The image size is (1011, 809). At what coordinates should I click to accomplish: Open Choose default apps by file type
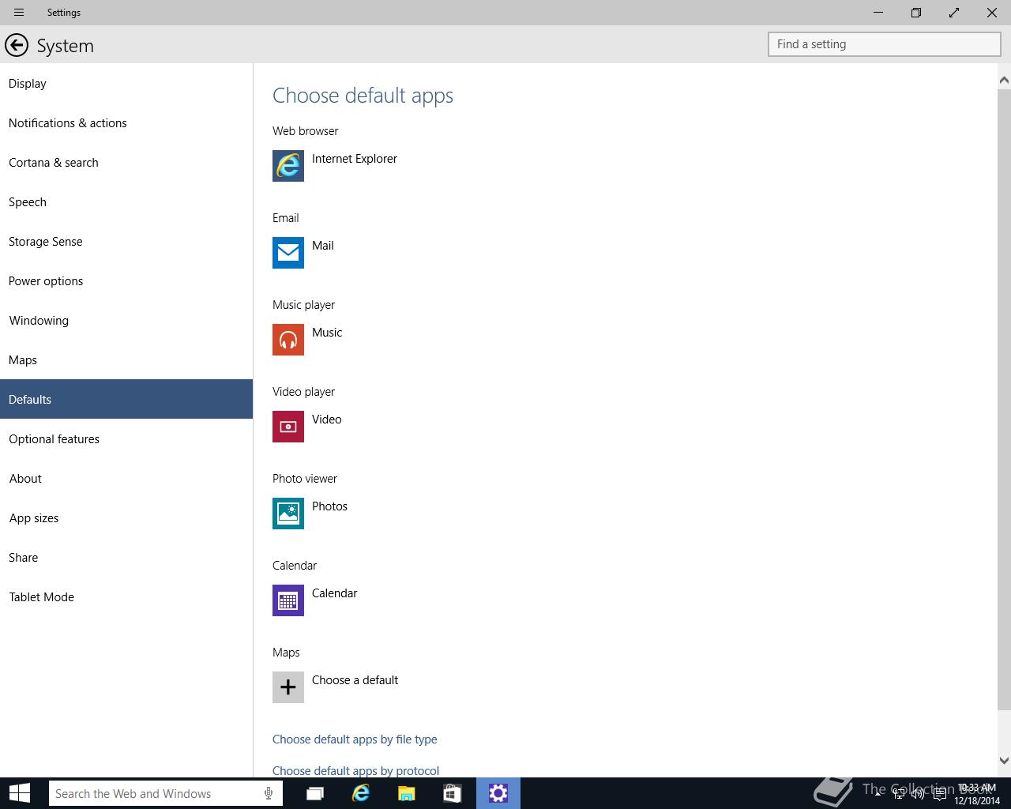click(355, 739)
